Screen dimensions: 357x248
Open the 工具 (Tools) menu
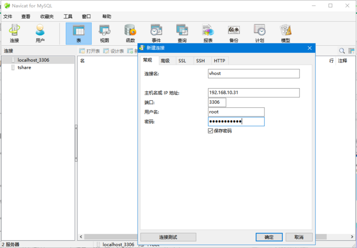(x=68, y=17)
